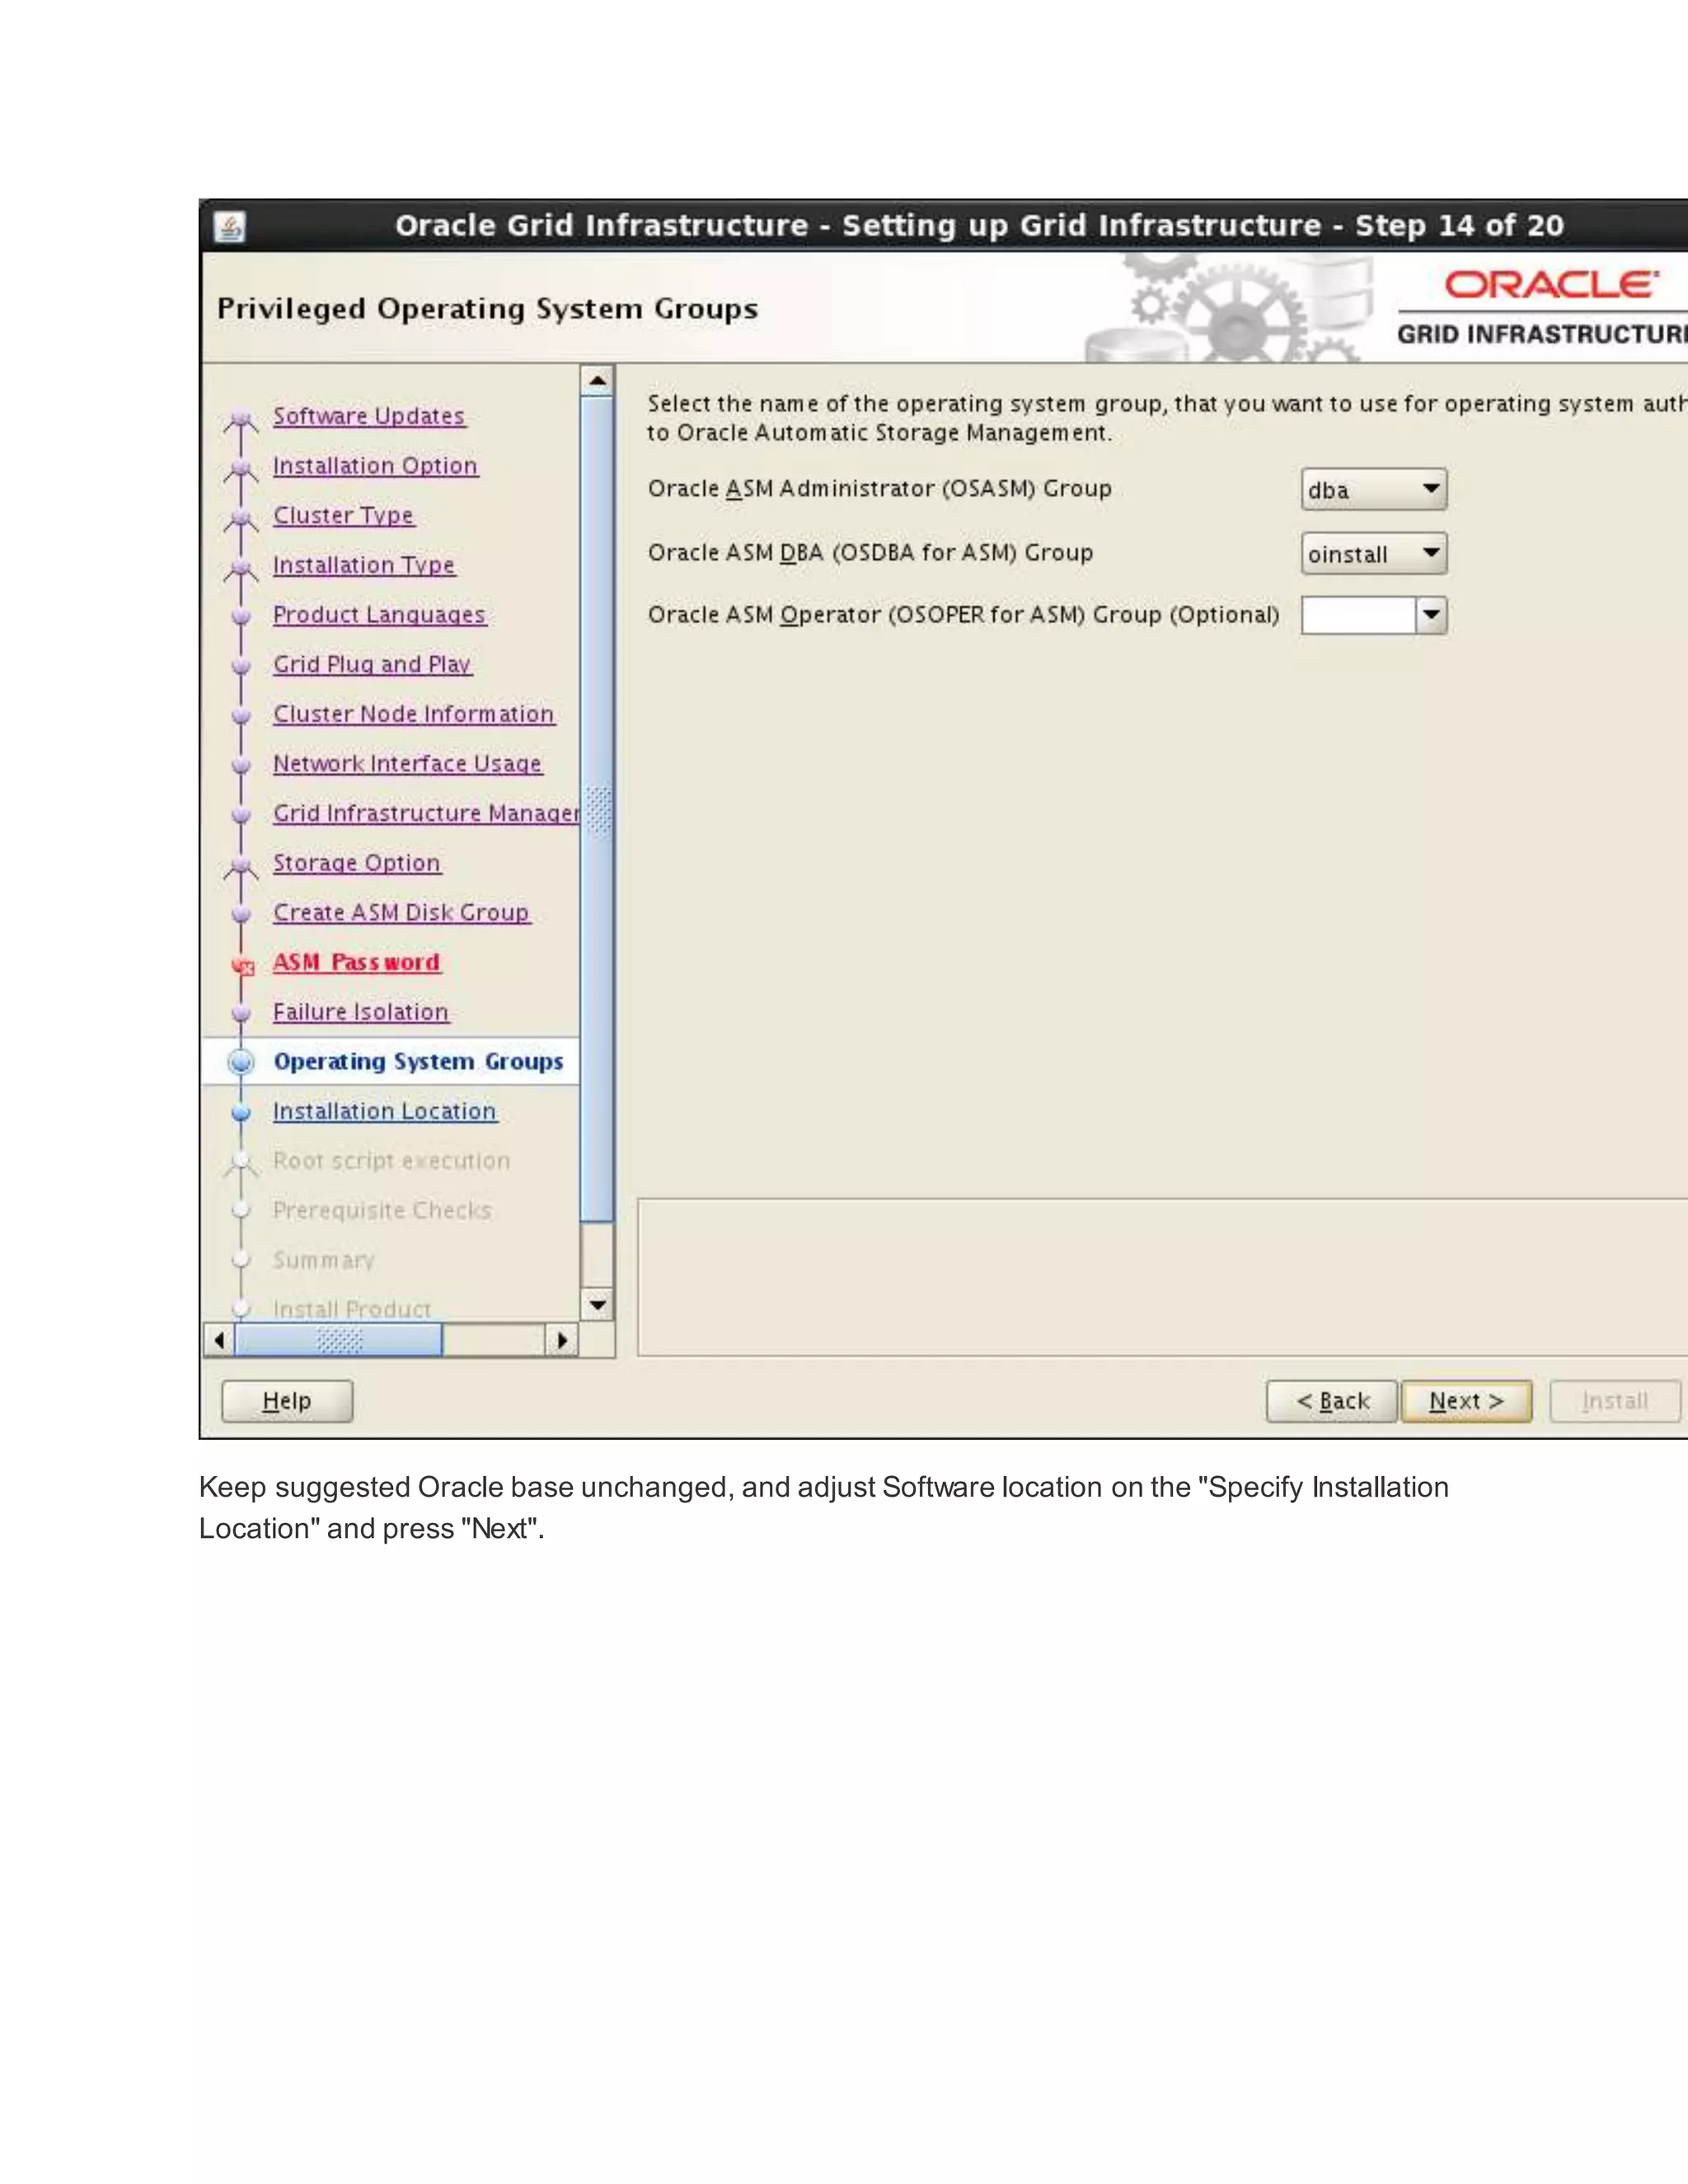Click the Install button
The height and width of the screenshot is (2184, 1688).
tap(1615, 1401)
